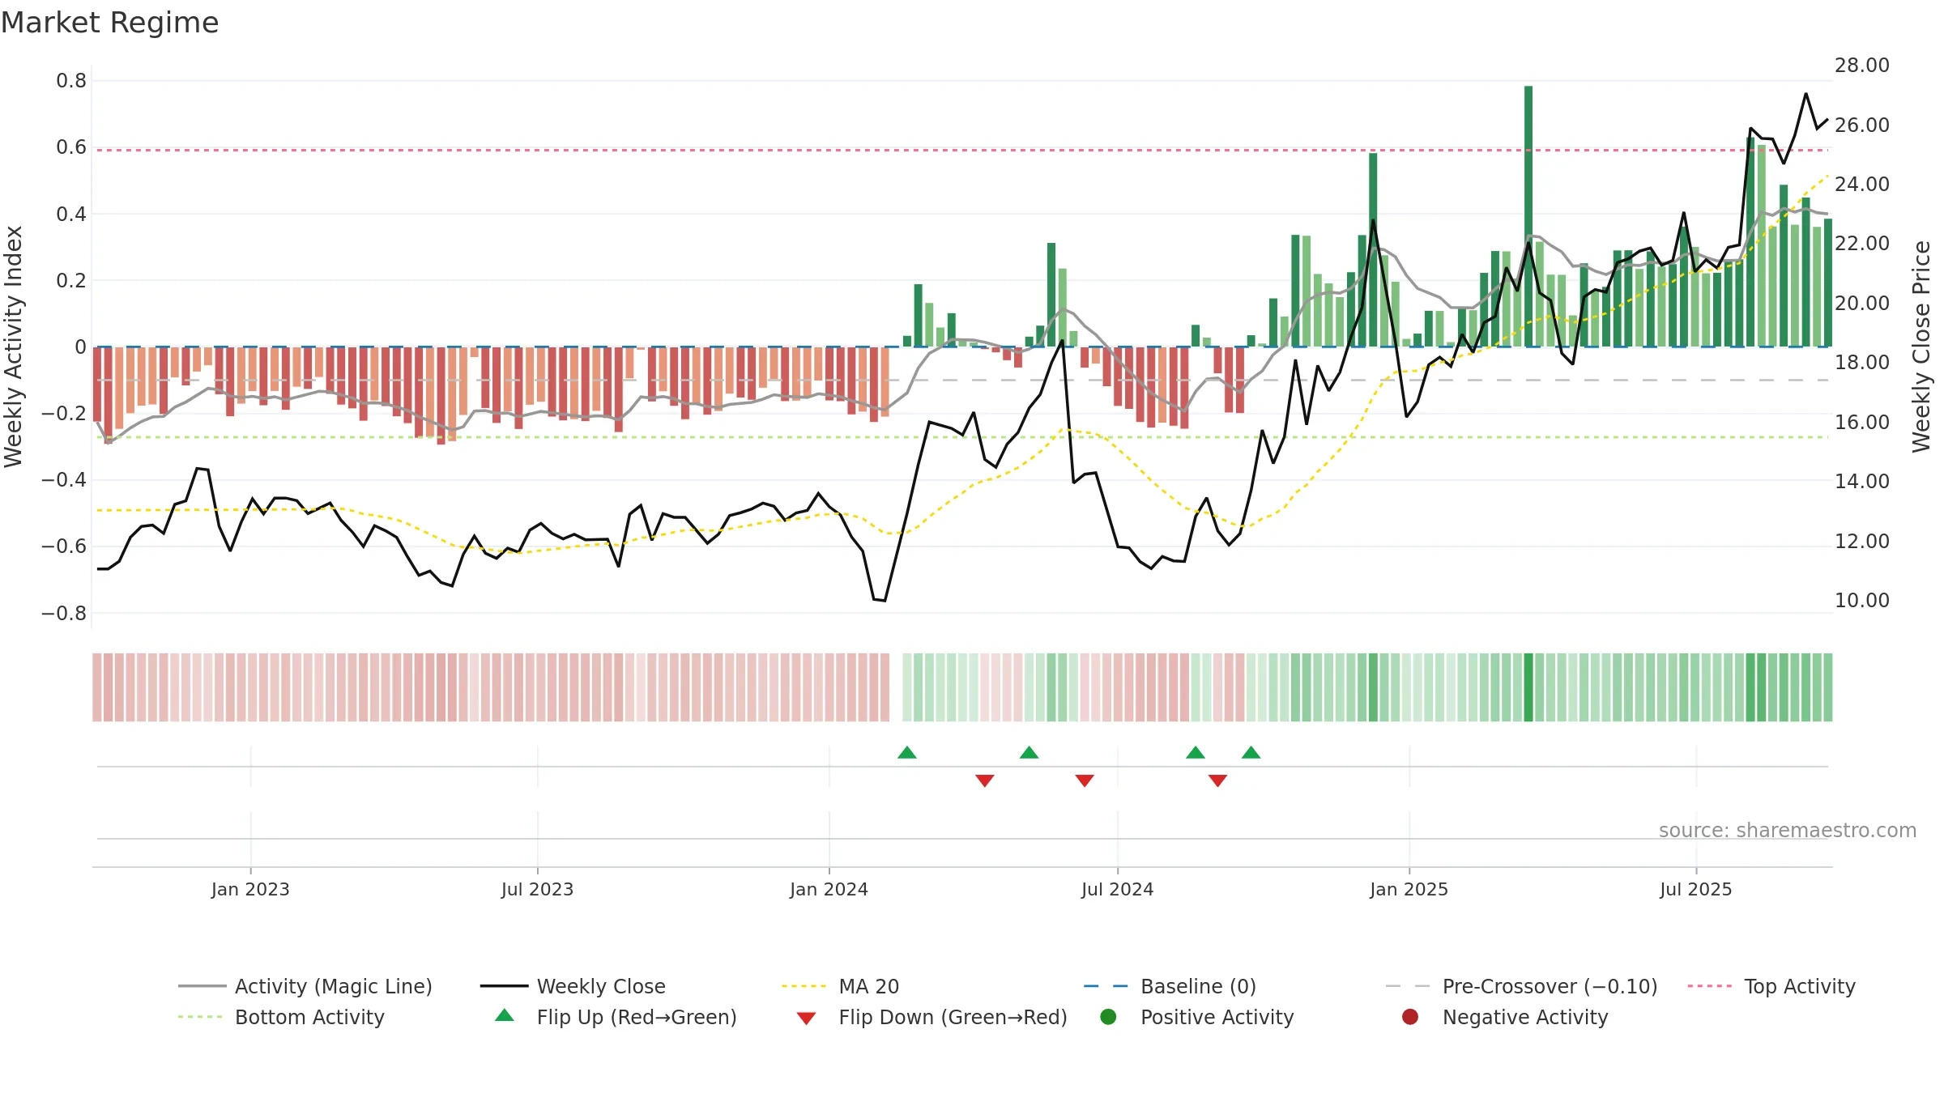1944x1093 pixels.
Task: Toggle the Top Activity legend entry
Action: [1771, 986]
